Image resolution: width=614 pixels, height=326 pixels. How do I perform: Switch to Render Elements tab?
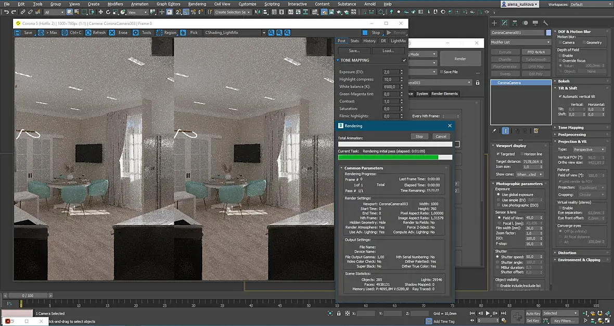444,94
